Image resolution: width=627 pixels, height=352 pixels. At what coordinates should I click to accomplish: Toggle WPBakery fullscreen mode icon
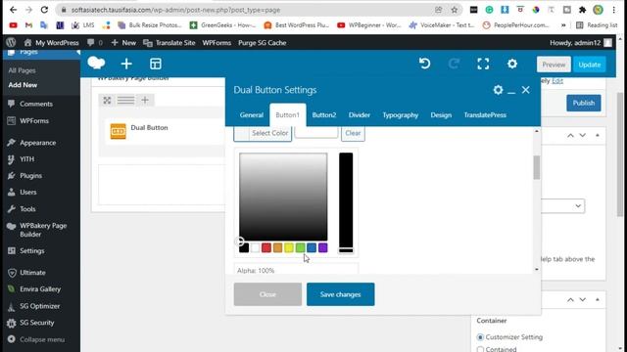click(x=483, y=64)
